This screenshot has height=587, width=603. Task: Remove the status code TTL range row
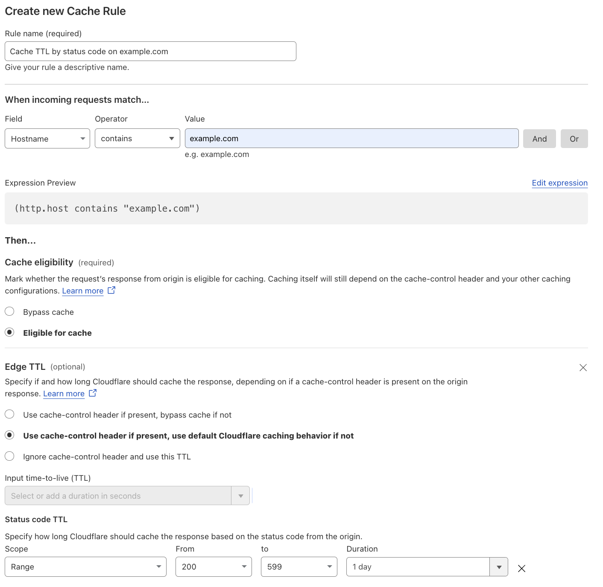pos(521,568)
